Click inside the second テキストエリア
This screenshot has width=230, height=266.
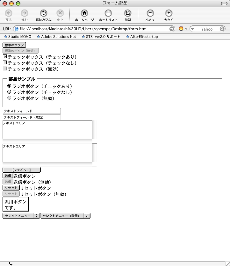[47, 153]
